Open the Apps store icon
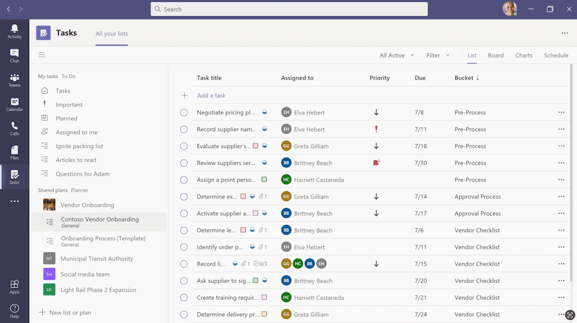The height and width of the screenshot is (323, 577). (14, 287)
